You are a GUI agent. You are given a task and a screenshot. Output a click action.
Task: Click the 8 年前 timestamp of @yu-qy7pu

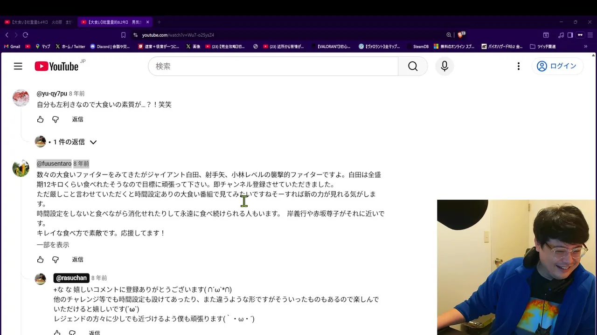coord(77,94)
